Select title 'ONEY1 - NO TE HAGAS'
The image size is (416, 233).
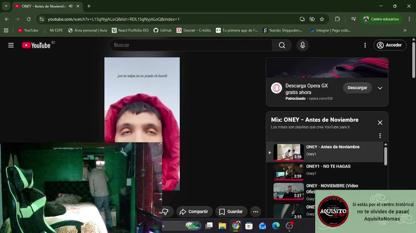click(x=328, y=166)
